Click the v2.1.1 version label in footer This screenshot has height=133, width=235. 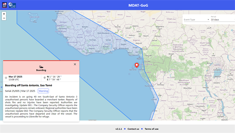(119, 129)
